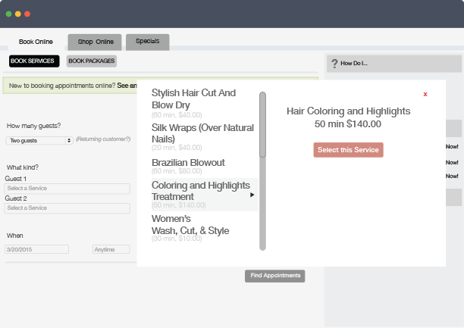The image size is (464, 328).
Task: Click the Book Services button
Action: (33, 61)
